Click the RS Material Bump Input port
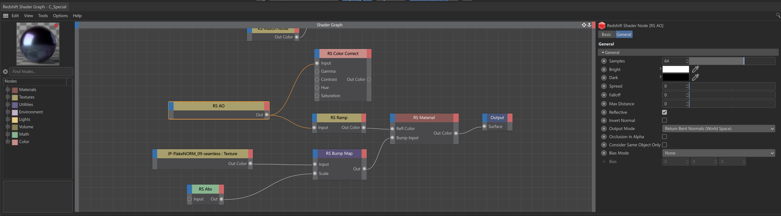This screenshot has width=781, height=216. [392, 138]
